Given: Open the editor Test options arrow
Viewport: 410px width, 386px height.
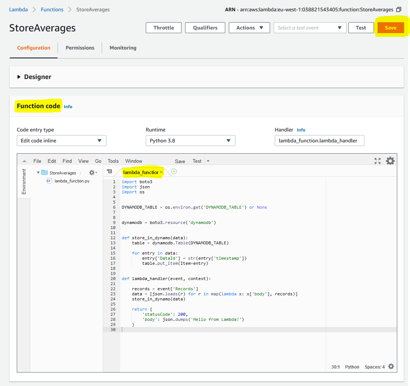Looking at the screenshot, I should coord(208,161).
